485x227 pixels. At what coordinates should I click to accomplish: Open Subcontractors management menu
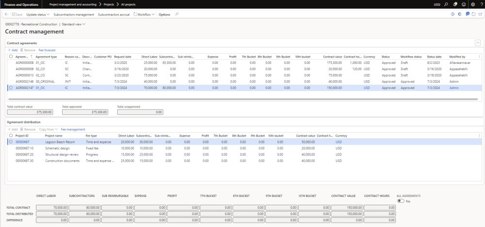click(x=74, y=15)
